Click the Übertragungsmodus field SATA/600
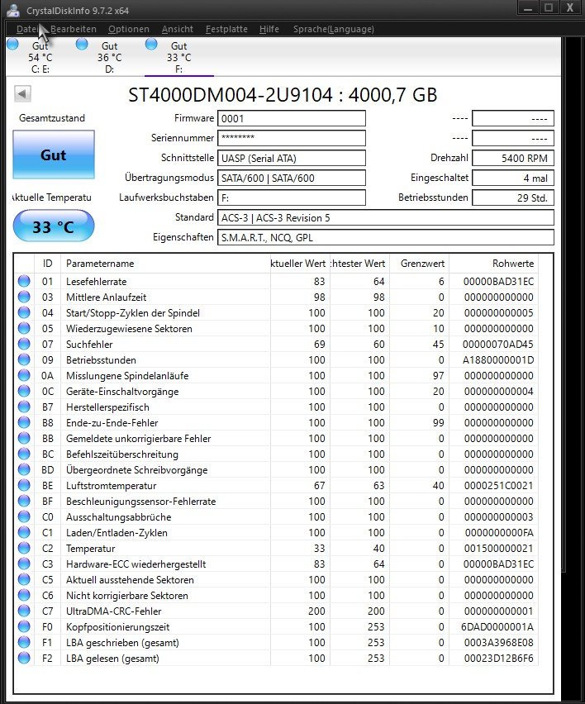This screenshot has height=704, width=585. click(292, 178)
